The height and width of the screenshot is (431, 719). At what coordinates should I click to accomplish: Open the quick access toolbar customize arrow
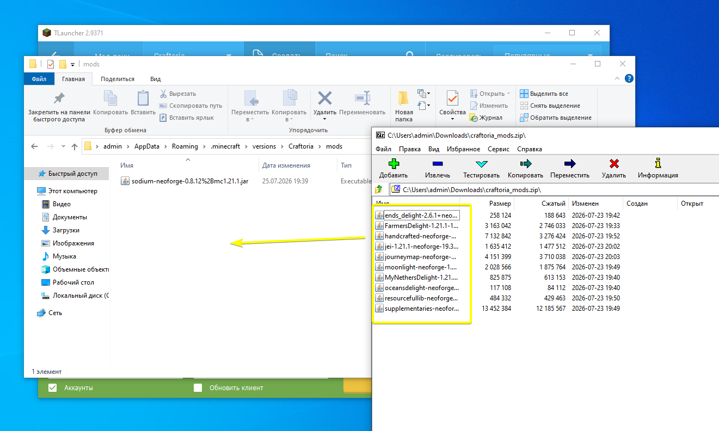pos(72,64)
